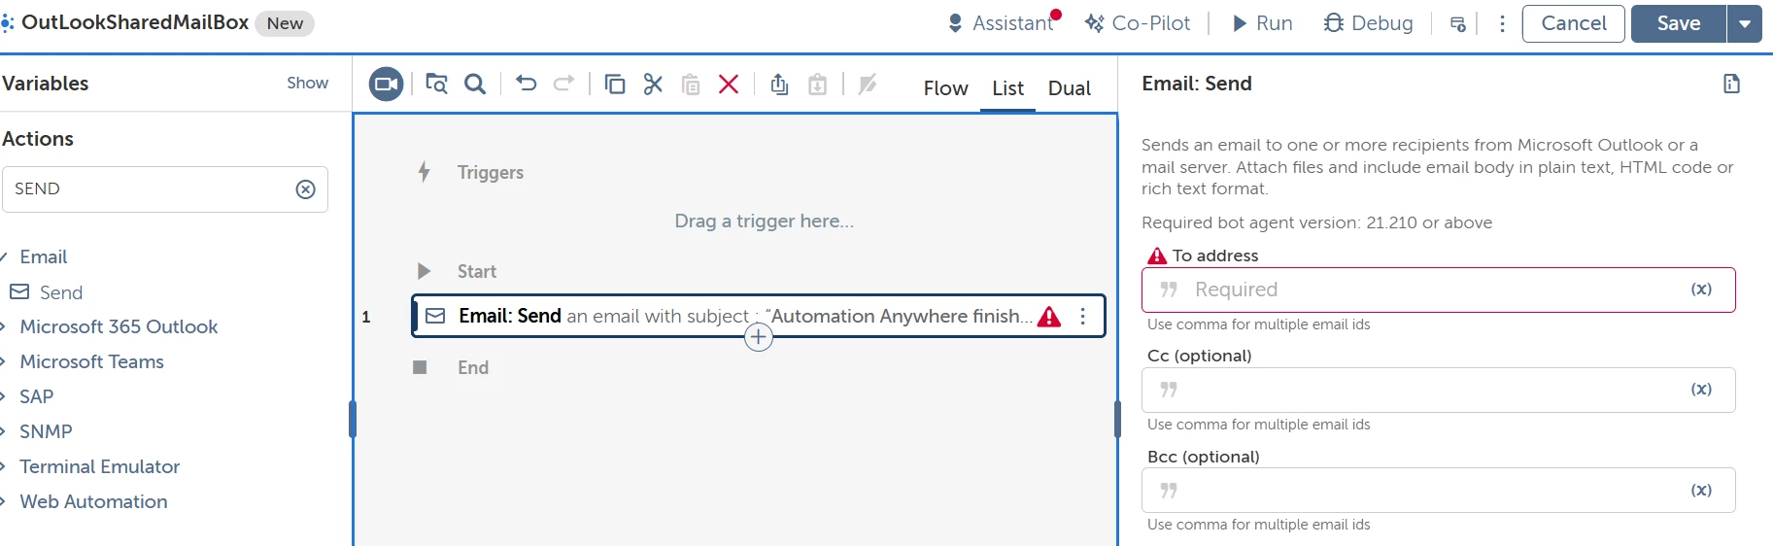Start recording with the camera recorder icon
Screen dimensions: 1773x546
tap(386, 85)
